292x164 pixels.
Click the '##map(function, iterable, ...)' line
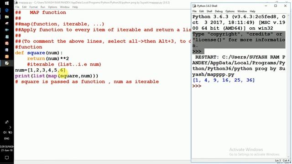[x=60, y=24]
